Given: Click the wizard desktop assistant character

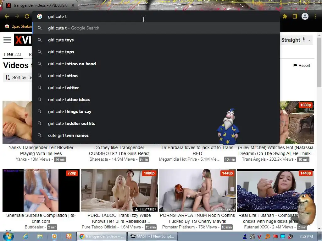Looking at the screenshot, I should point(228,126).
